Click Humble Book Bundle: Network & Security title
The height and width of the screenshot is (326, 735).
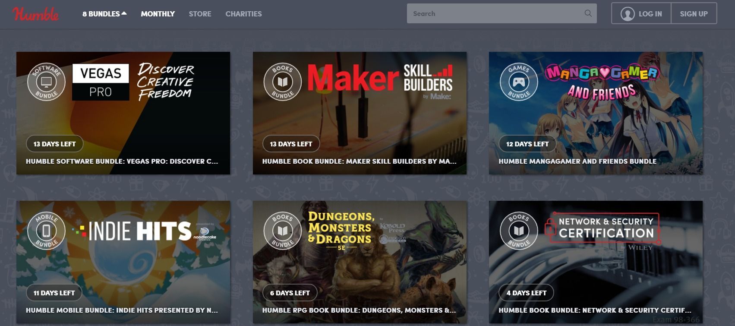pos(595,310)
